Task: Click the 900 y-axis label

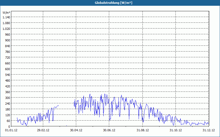Action: pos(8,40)
